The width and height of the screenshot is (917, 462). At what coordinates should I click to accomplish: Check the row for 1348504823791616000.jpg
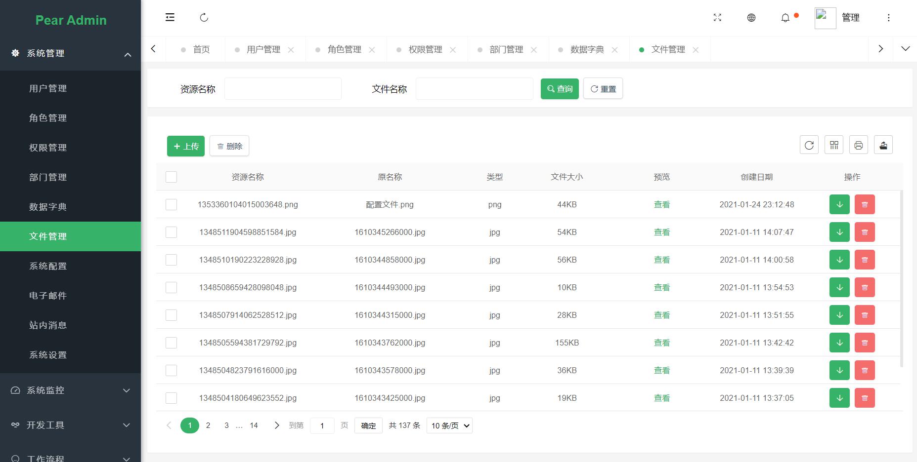[x=171, y=370]
